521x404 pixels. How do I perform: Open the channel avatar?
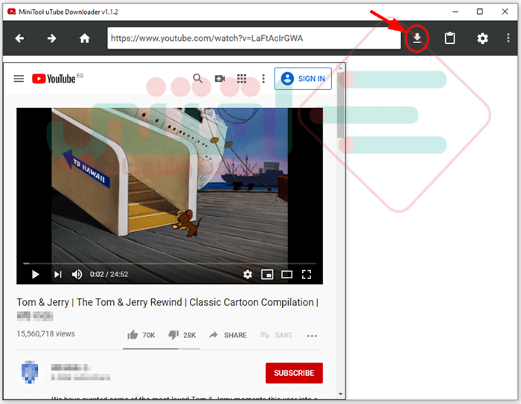point(30,372)
